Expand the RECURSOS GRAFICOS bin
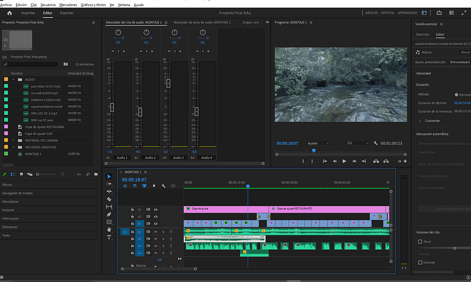Screen dimensions: 471x282 (x=13, y=147)
